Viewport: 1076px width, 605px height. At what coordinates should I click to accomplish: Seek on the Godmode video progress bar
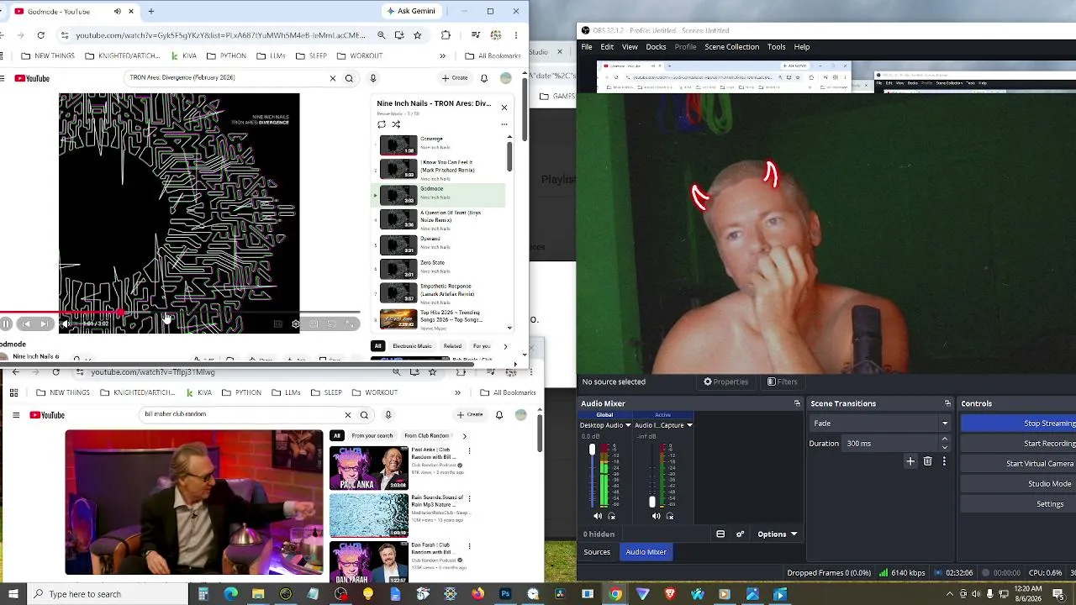coord(180,313)
